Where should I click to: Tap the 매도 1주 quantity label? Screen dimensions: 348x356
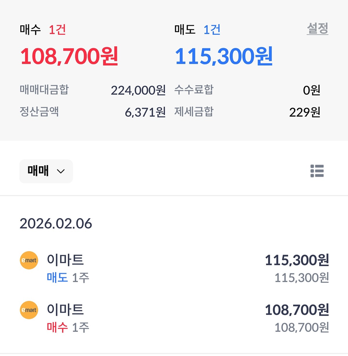[x=68, y=278]
